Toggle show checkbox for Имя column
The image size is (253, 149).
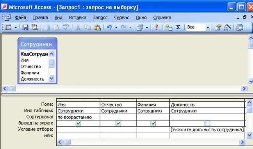(78, 123)
